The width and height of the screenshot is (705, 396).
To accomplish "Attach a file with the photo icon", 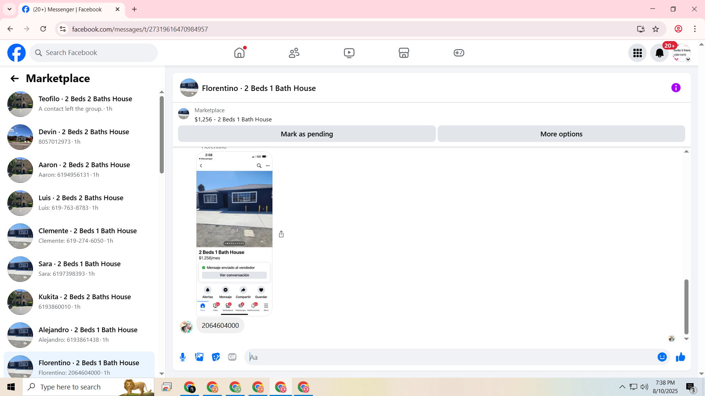I will pyautogui.click(x=199, y=357).
